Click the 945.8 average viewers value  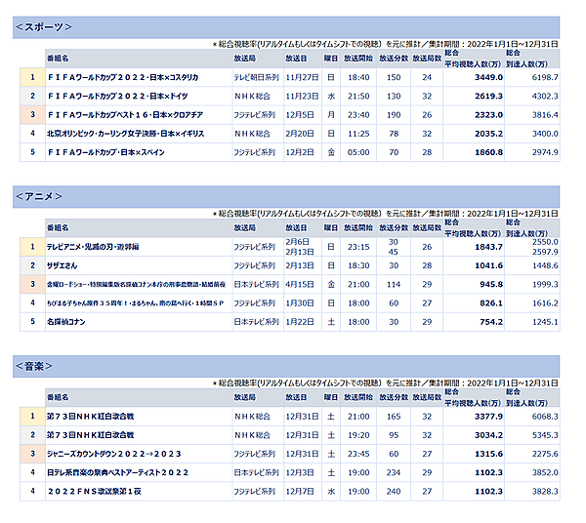tap(491, 285)
